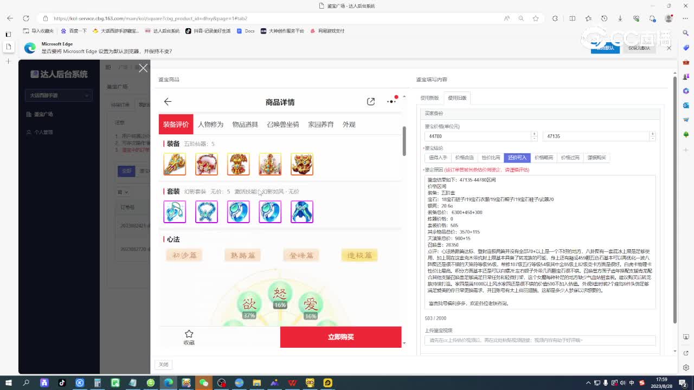
Task: Add page to favorites with star icon
Action: [536, 18]
